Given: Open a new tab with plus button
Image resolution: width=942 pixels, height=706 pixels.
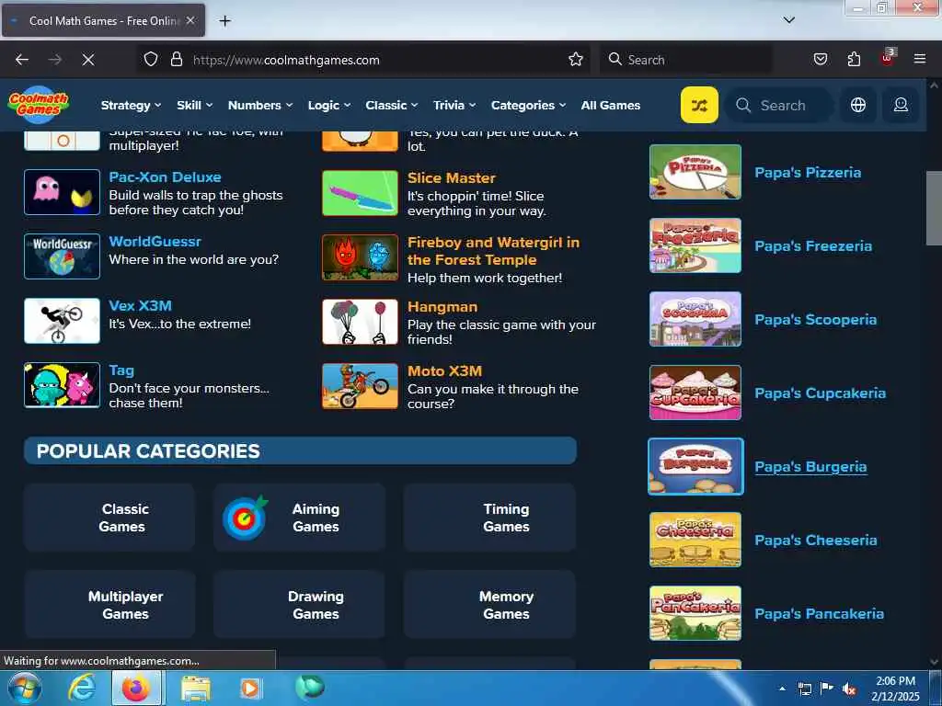Looking at the screenshot, I should (x=224, y=21).
